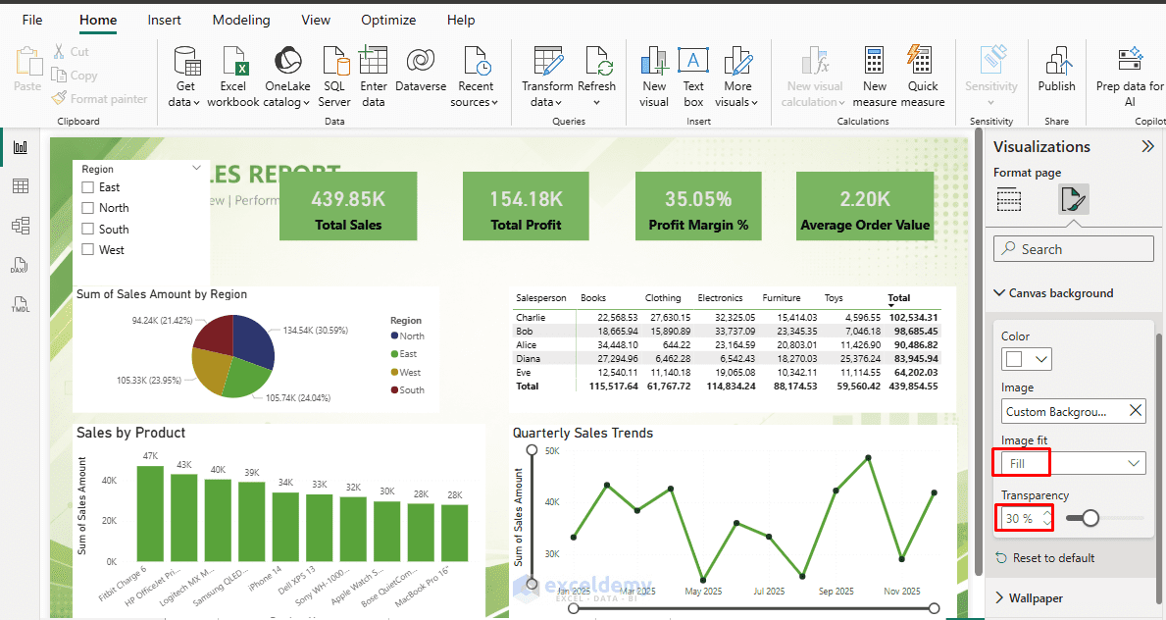This screenshot has width=1166, height=620.
Task: Expand the Wallpaper section
Action: (999, 597)
